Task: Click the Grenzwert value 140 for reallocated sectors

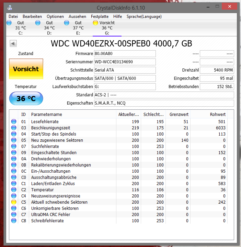Action: (x=185, y=140)
